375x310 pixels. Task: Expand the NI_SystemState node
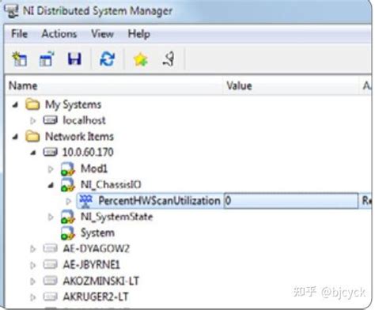coord(51,217)
